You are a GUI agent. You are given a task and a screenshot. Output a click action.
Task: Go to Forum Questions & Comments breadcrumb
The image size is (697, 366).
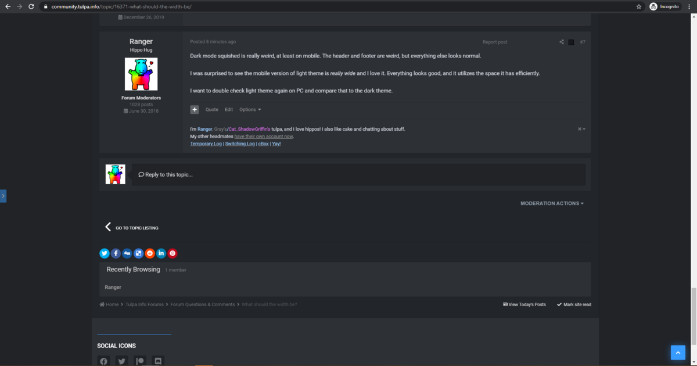click(203, 304)
